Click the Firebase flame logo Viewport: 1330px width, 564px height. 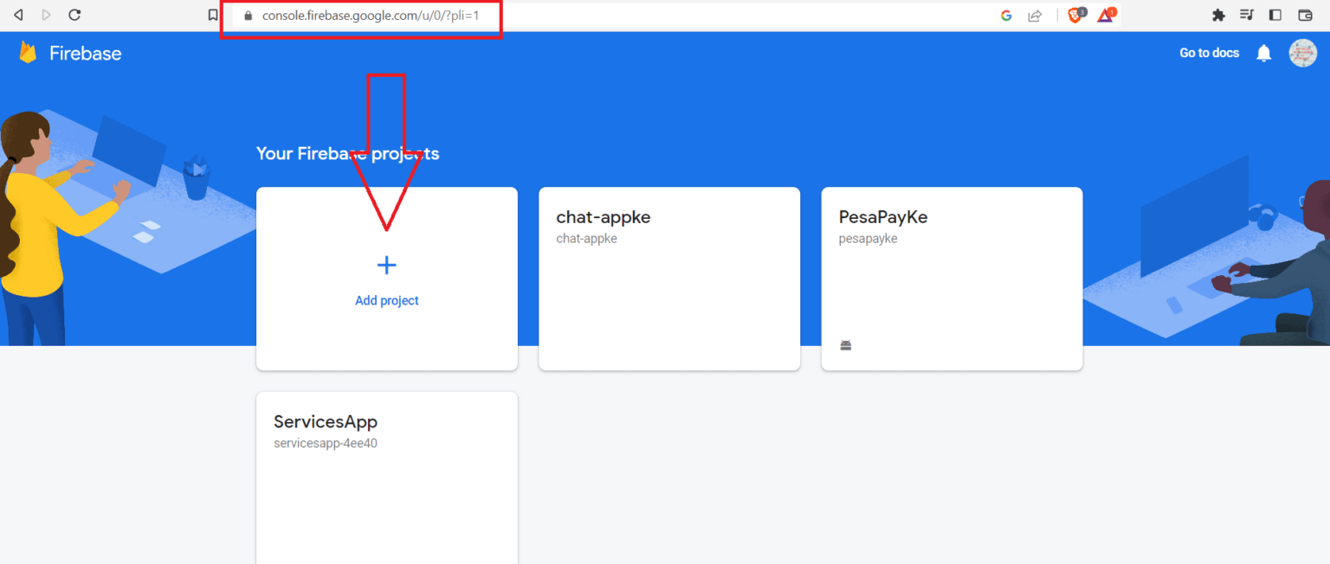tap(29, 53)
